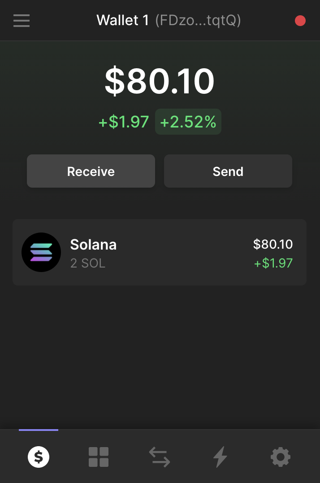Click the Send button
Image resolution: width=320 pixels, height=483 pixels.
pos(228,171)
